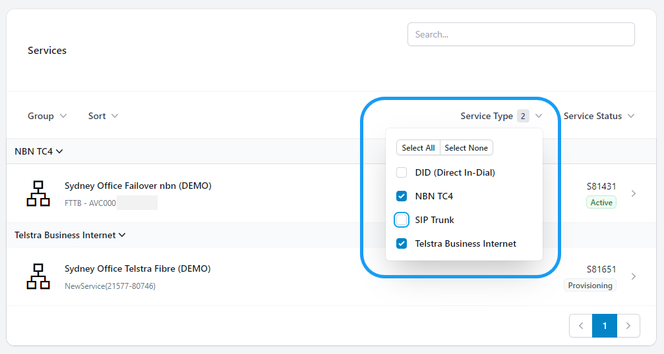Click the SIP Trunk option label
664x354 pixels.
click(x=435, y=220)
